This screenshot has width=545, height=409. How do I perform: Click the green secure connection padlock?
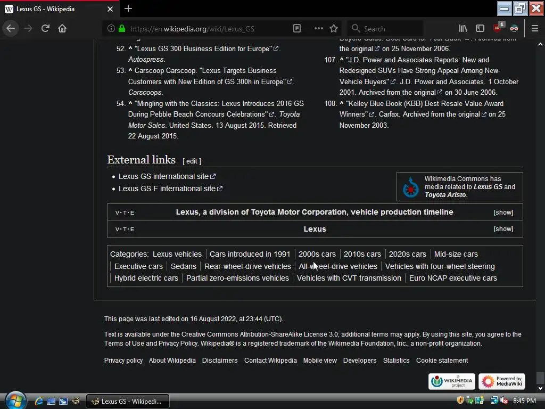point(122,28)
